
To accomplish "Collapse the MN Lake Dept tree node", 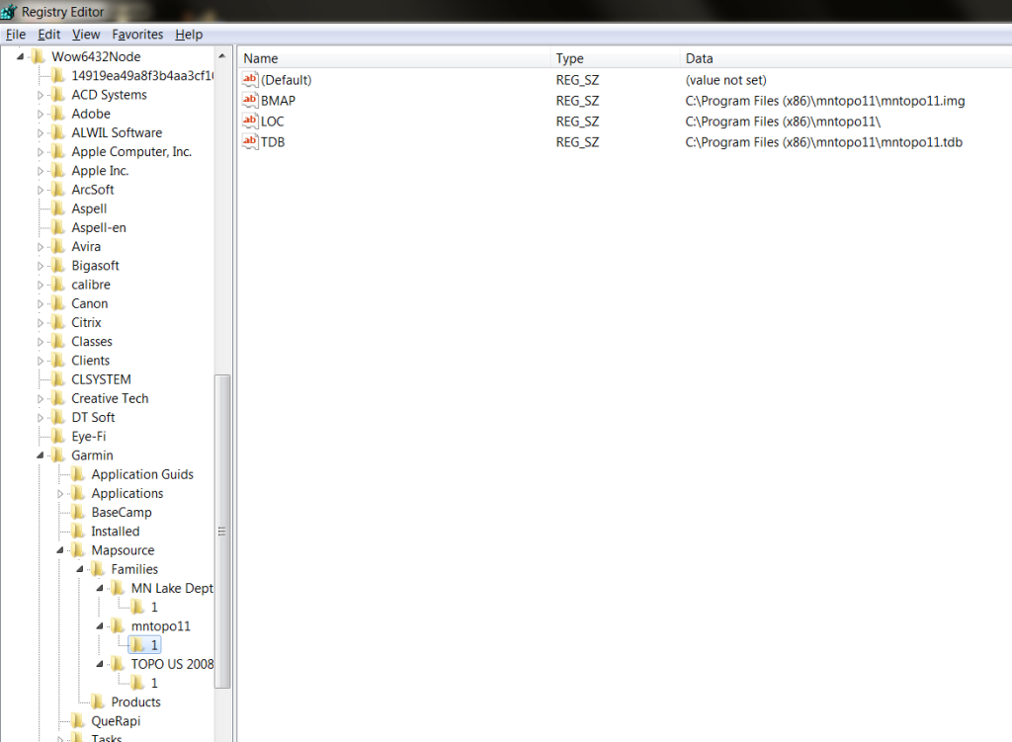I will 101,588.
